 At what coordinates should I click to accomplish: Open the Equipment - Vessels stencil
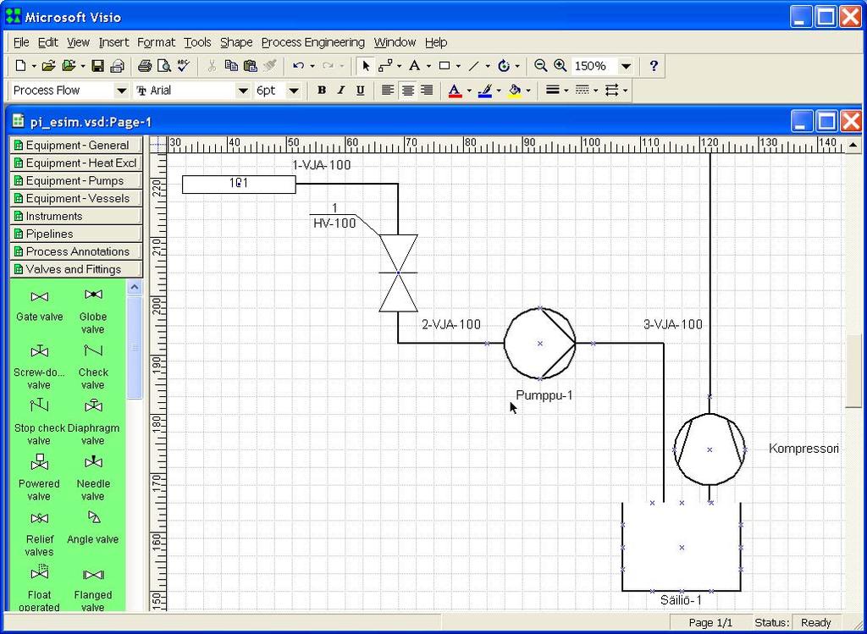click(75, 198)
